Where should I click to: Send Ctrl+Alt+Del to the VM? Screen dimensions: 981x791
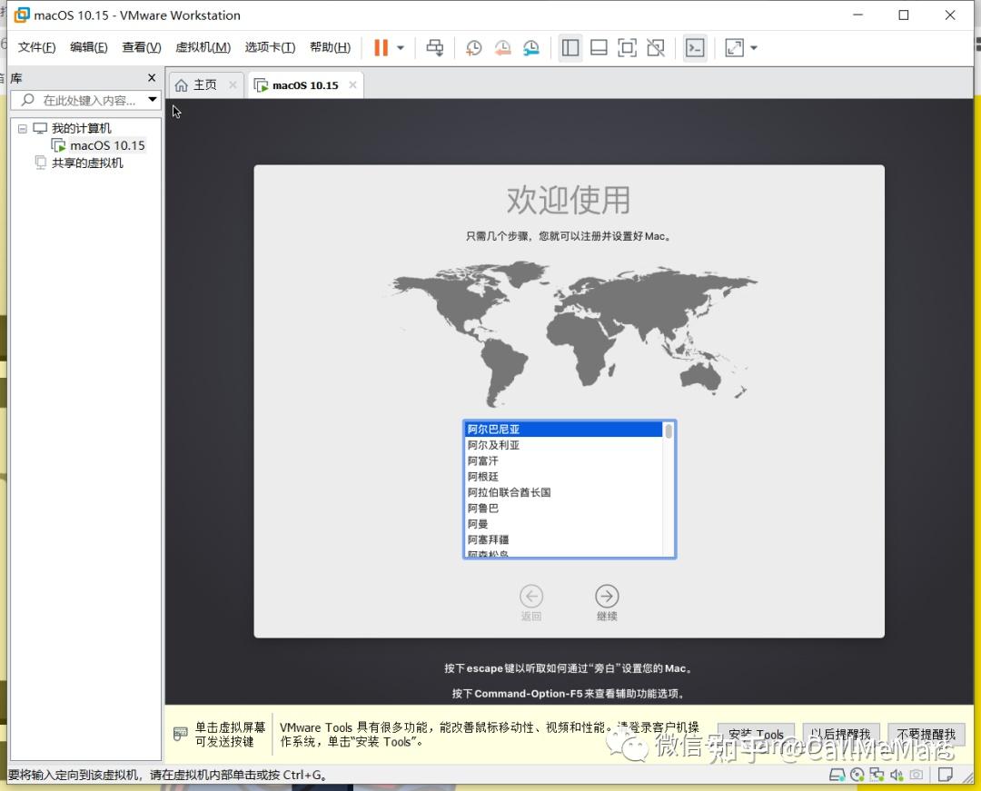(435, 47)
